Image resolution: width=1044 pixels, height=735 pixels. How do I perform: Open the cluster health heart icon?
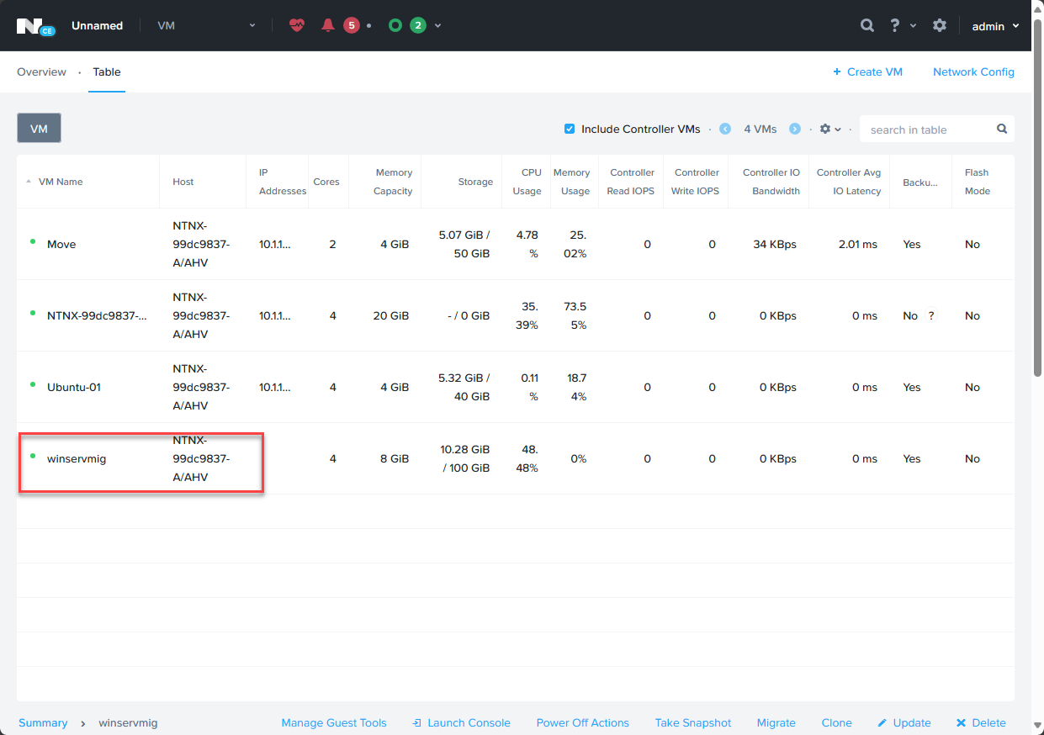point(297,25)
